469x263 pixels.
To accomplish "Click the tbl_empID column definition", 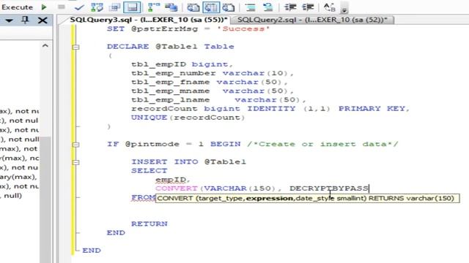I will (x=182, y=64).
